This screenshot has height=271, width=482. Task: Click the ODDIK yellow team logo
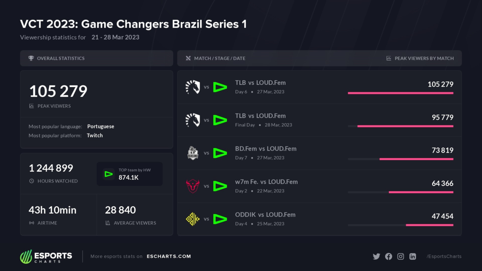click(x=192, y=219)
